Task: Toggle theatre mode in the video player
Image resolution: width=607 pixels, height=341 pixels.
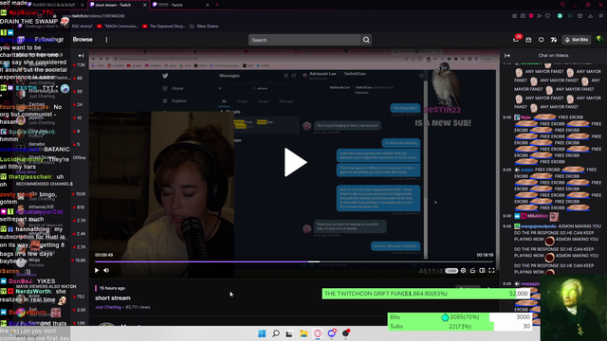Action: point(482,271)
